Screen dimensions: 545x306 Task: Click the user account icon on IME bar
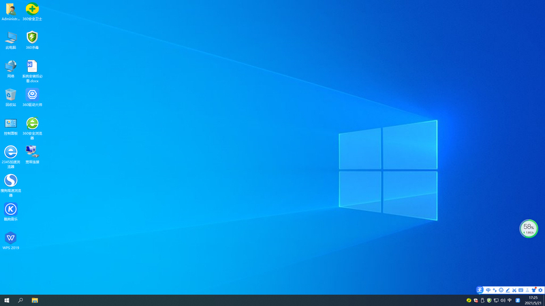tap(527, 290)
